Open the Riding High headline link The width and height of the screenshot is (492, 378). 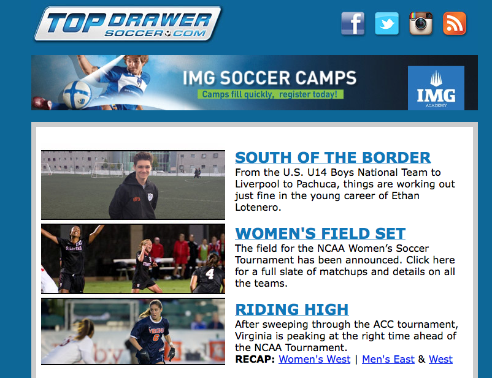(292, 309)
